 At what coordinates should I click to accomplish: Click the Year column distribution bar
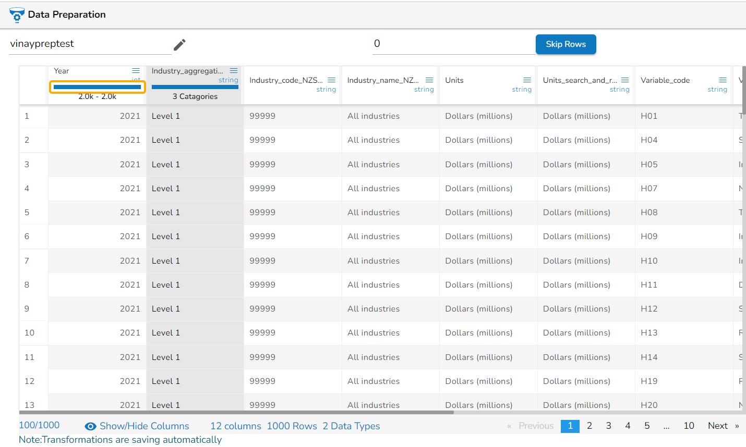(x=97, y=87)
